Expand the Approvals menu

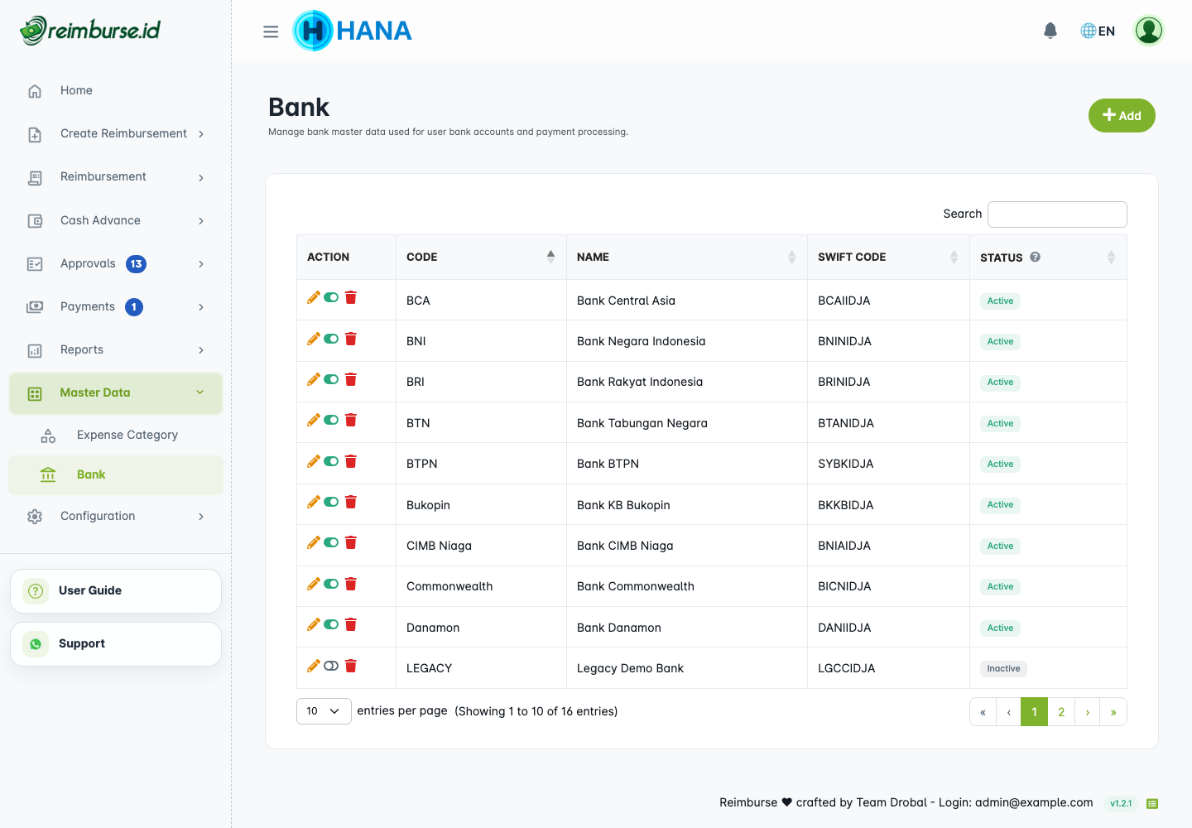(x=116, y=263)
